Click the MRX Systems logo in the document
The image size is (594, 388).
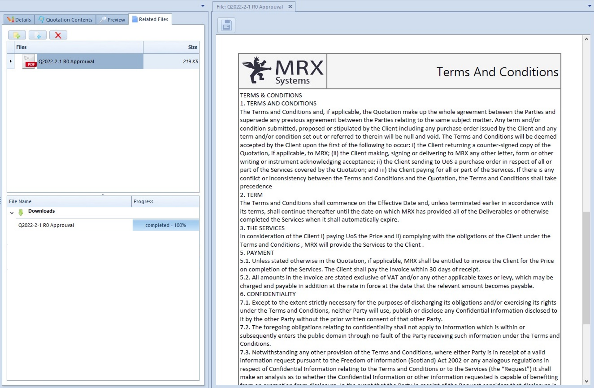pyautogui.click(x=283, y=71)
